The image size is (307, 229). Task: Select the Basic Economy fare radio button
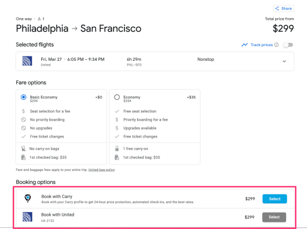24,97
